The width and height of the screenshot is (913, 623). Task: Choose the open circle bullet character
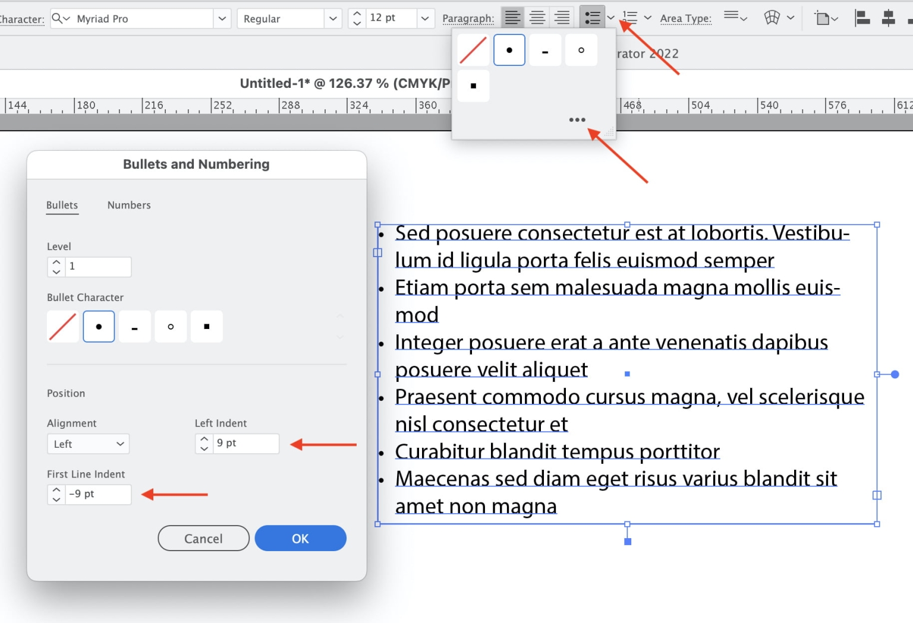[x=171, y=326]
